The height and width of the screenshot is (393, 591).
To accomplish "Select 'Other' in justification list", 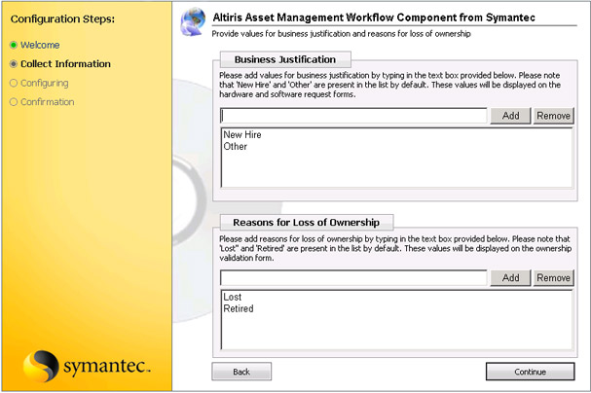I will (x=236, y=147).
